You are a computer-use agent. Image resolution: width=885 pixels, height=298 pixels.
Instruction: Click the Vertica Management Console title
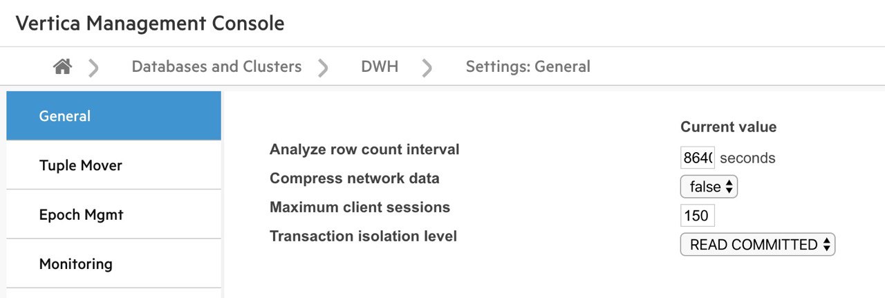[x=150, y=23]
